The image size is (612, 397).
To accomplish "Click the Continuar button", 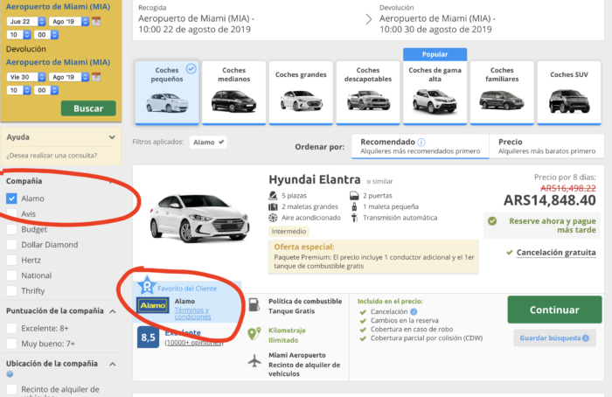I will coord(554,310).
